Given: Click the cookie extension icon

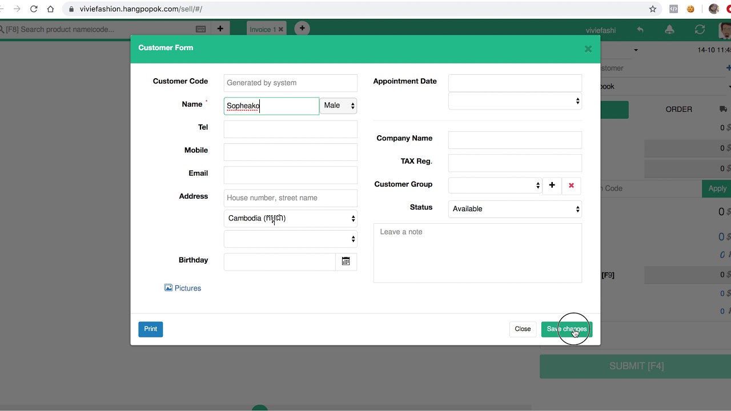Looking at the screenshot, I should click(x=690, y=9).
